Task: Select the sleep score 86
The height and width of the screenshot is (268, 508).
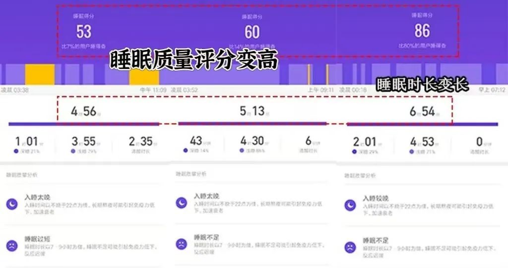Action: tap(422, 31)
